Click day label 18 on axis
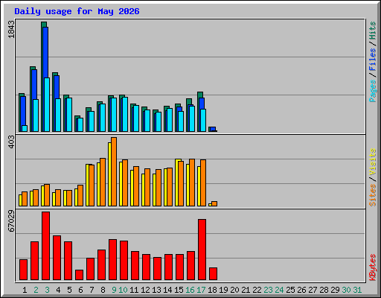Viewport: 381px width, 298px height. pyautogui.click(x=212, y=290)
